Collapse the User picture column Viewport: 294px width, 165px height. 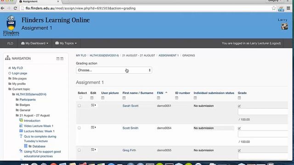(102, 98)
